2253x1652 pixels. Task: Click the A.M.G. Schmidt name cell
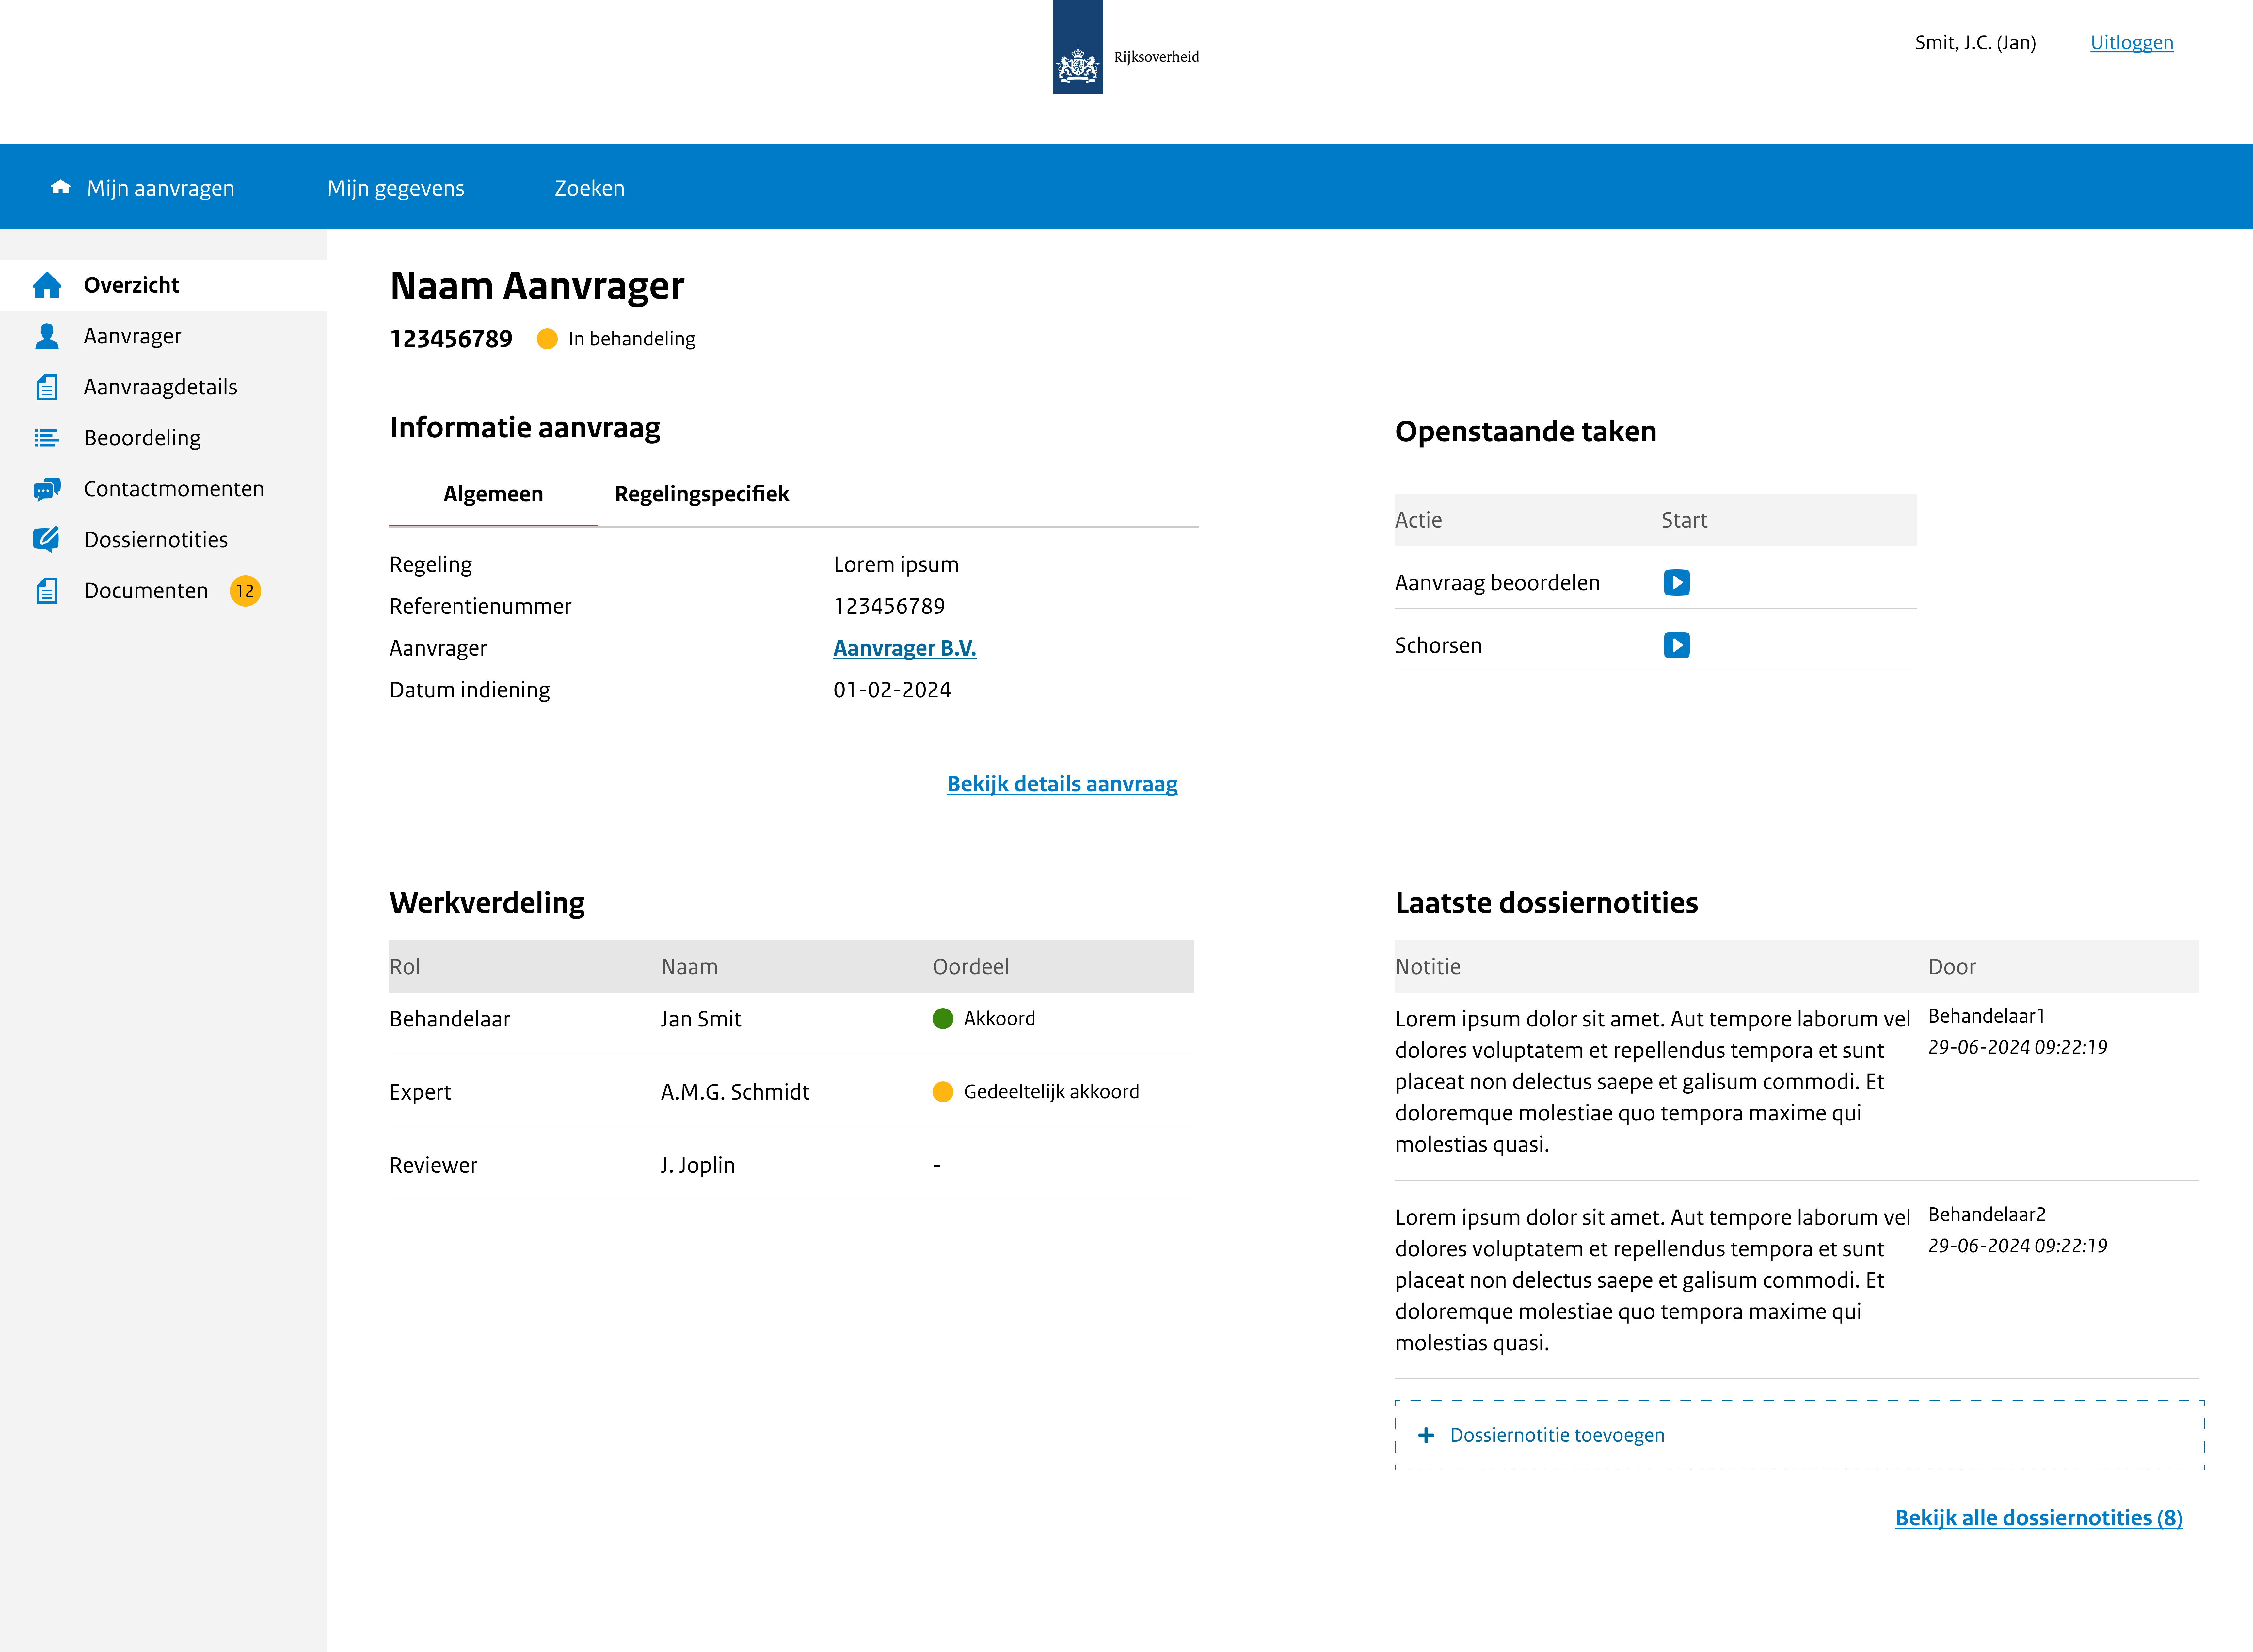735,1092
